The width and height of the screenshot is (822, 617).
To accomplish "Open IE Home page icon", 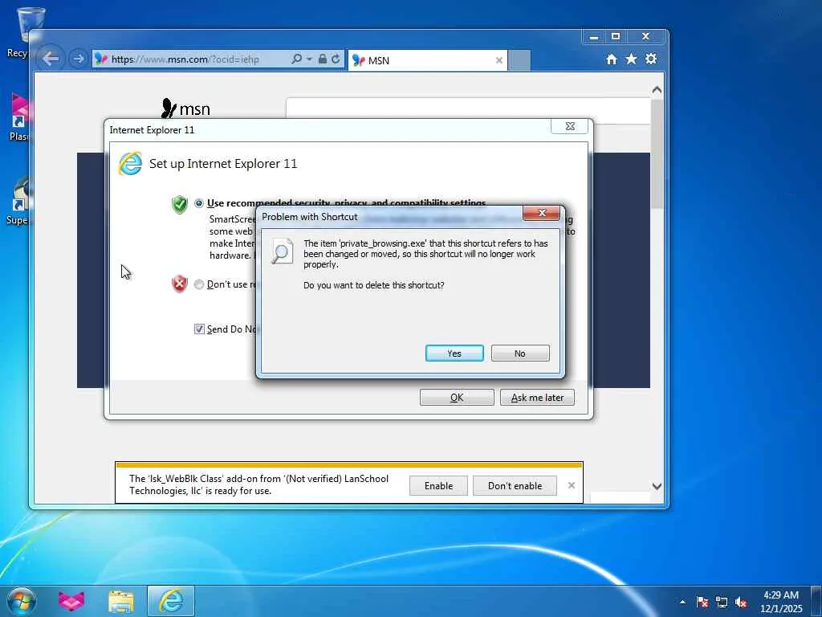I will [611, 59].
